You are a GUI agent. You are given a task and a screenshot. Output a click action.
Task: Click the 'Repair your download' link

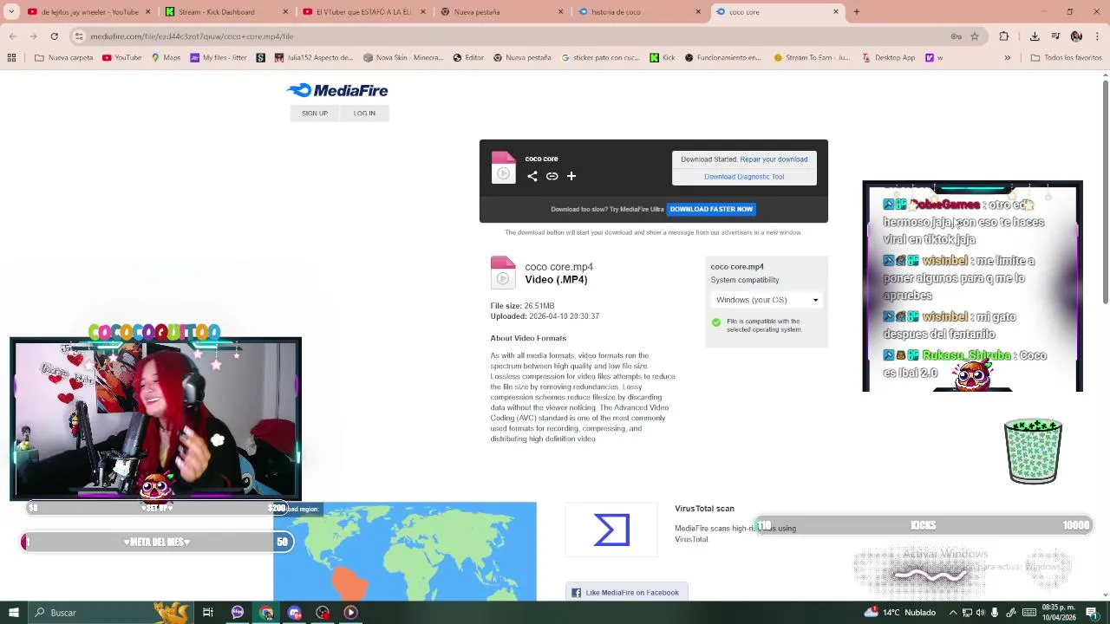point(774,159)
